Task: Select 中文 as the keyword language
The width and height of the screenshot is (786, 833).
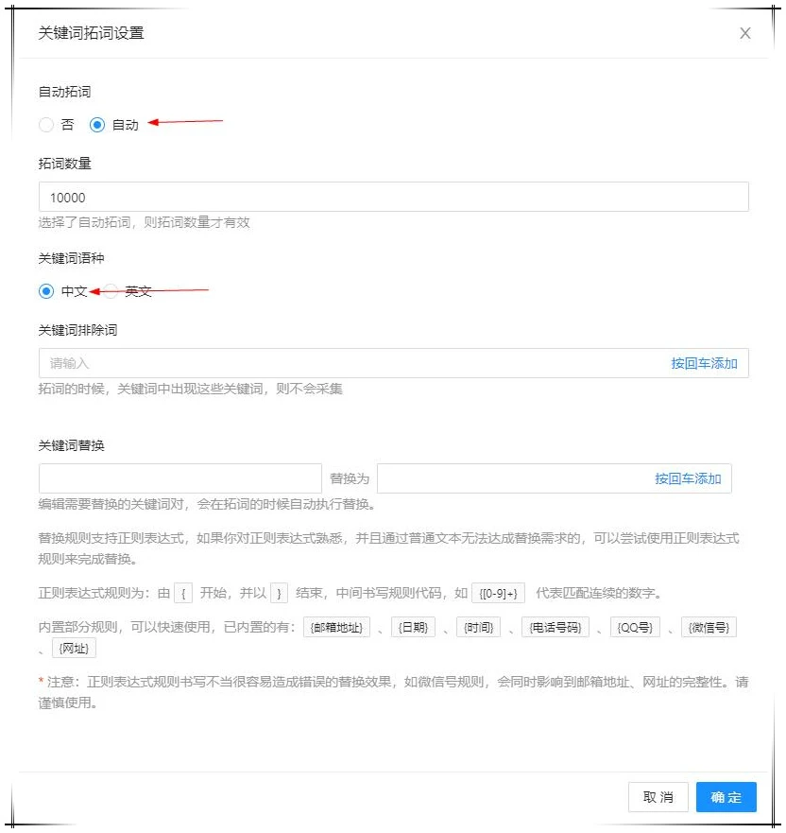Action: (45, 291)
